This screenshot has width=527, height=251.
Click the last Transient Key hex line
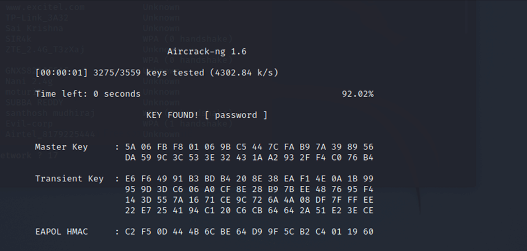tap(249, 210)
